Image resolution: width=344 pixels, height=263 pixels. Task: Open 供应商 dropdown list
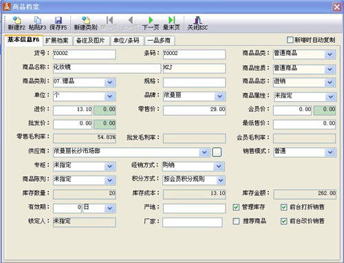tap(204, 152)
